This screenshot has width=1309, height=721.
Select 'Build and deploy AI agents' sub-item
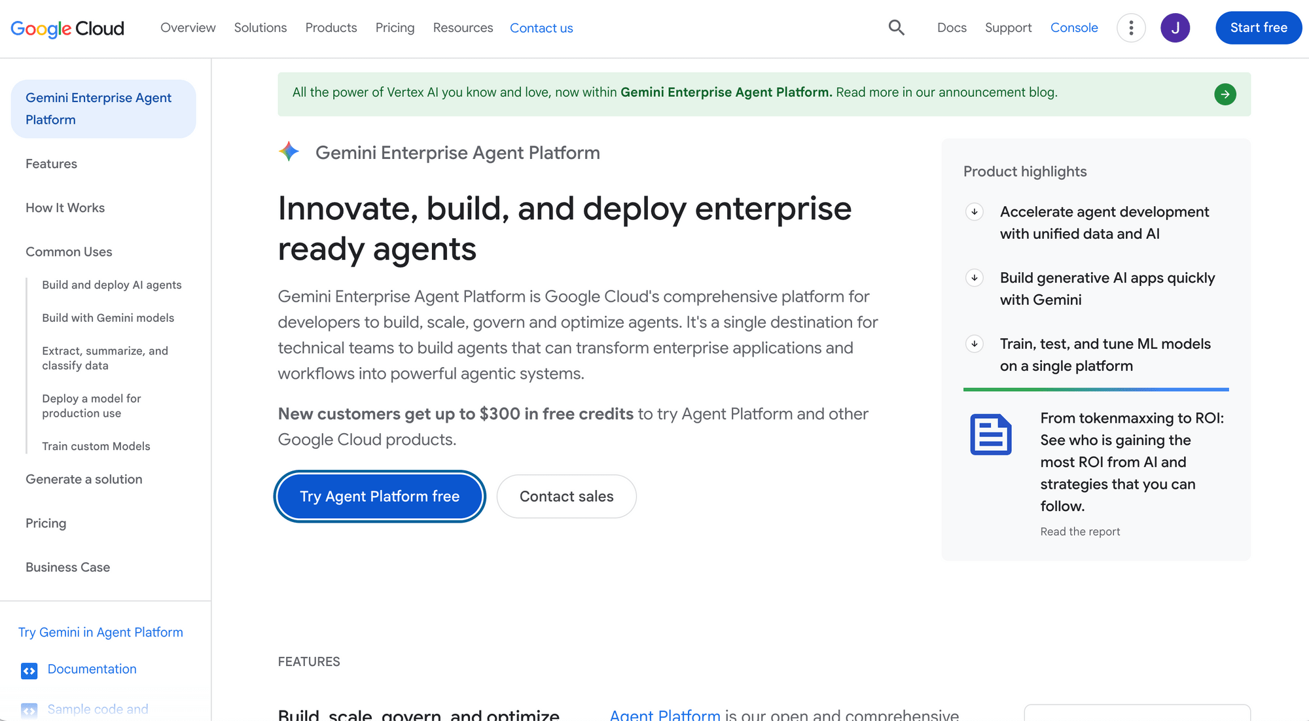pyautogui.click(x=112, y=285)
